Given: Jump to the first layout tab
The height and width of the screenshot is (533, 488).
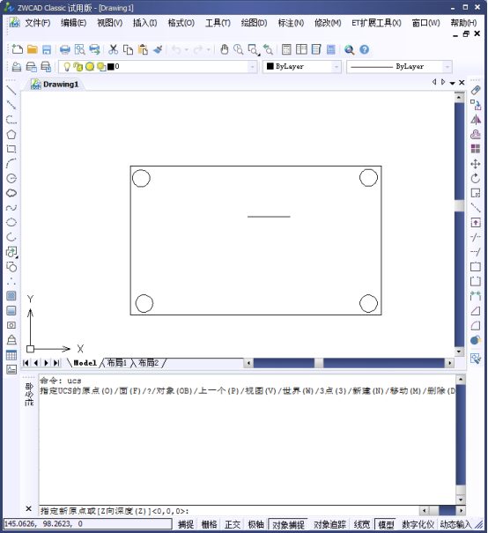Looking at the screenshot, I should [x=26, y=363].
